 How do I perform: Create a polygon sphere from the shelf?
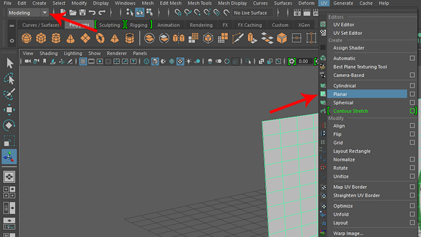tap(26, 38)
